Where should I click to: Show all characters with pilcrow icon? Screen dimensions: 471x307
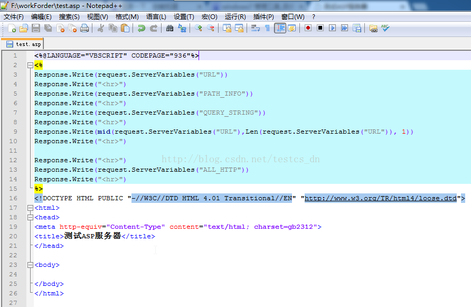pyautogui.click(x=267, y=28)
